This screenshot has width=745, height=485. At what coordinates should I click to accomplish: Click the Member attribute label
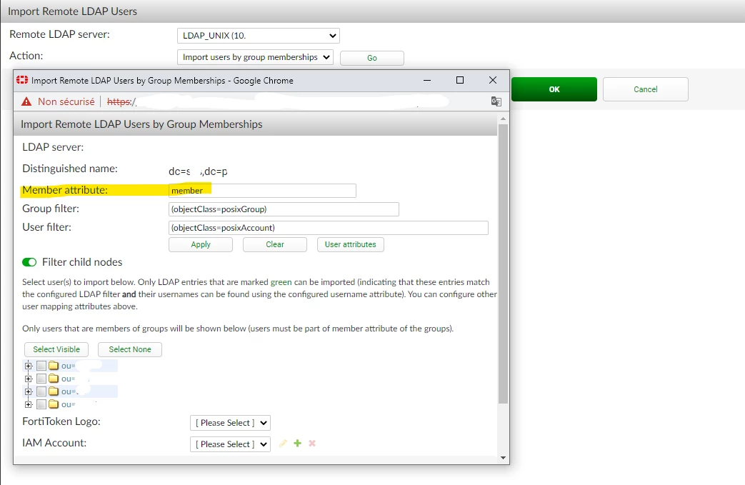(65, 190)
